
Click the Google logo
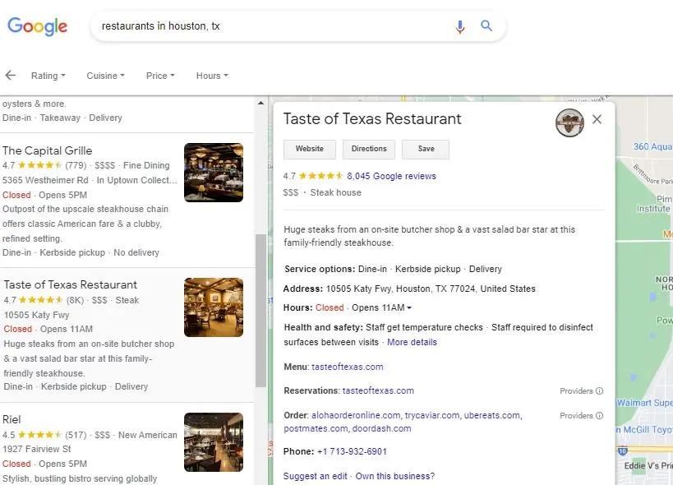tap(37, 26)
